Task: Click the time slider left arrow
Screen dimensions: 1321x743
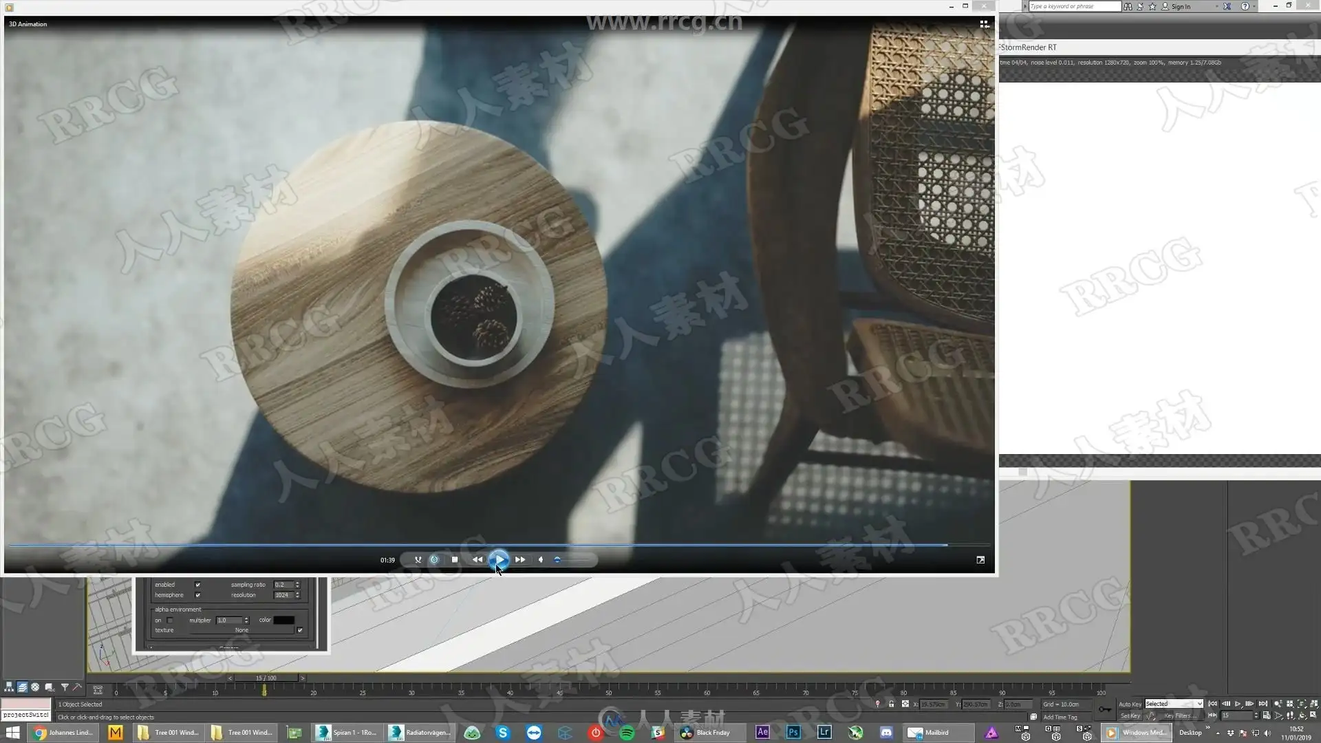Action: tap(230, 678)
